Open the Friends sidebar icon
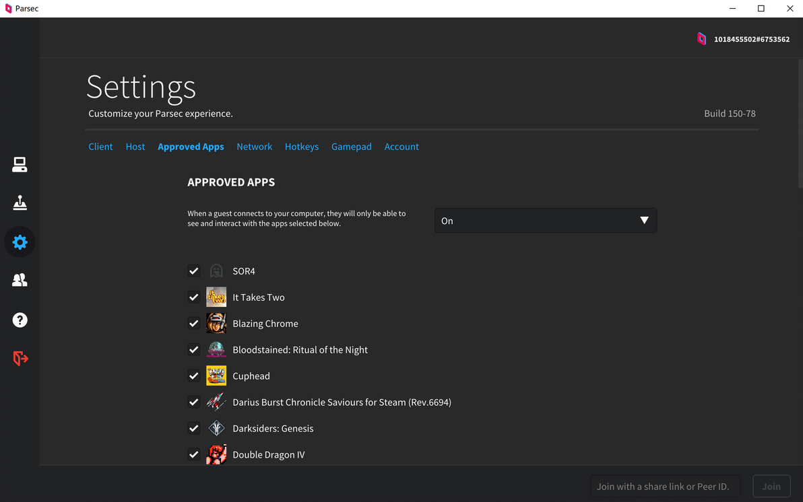This screenshot has height=502, width=803. click(20, 280)
